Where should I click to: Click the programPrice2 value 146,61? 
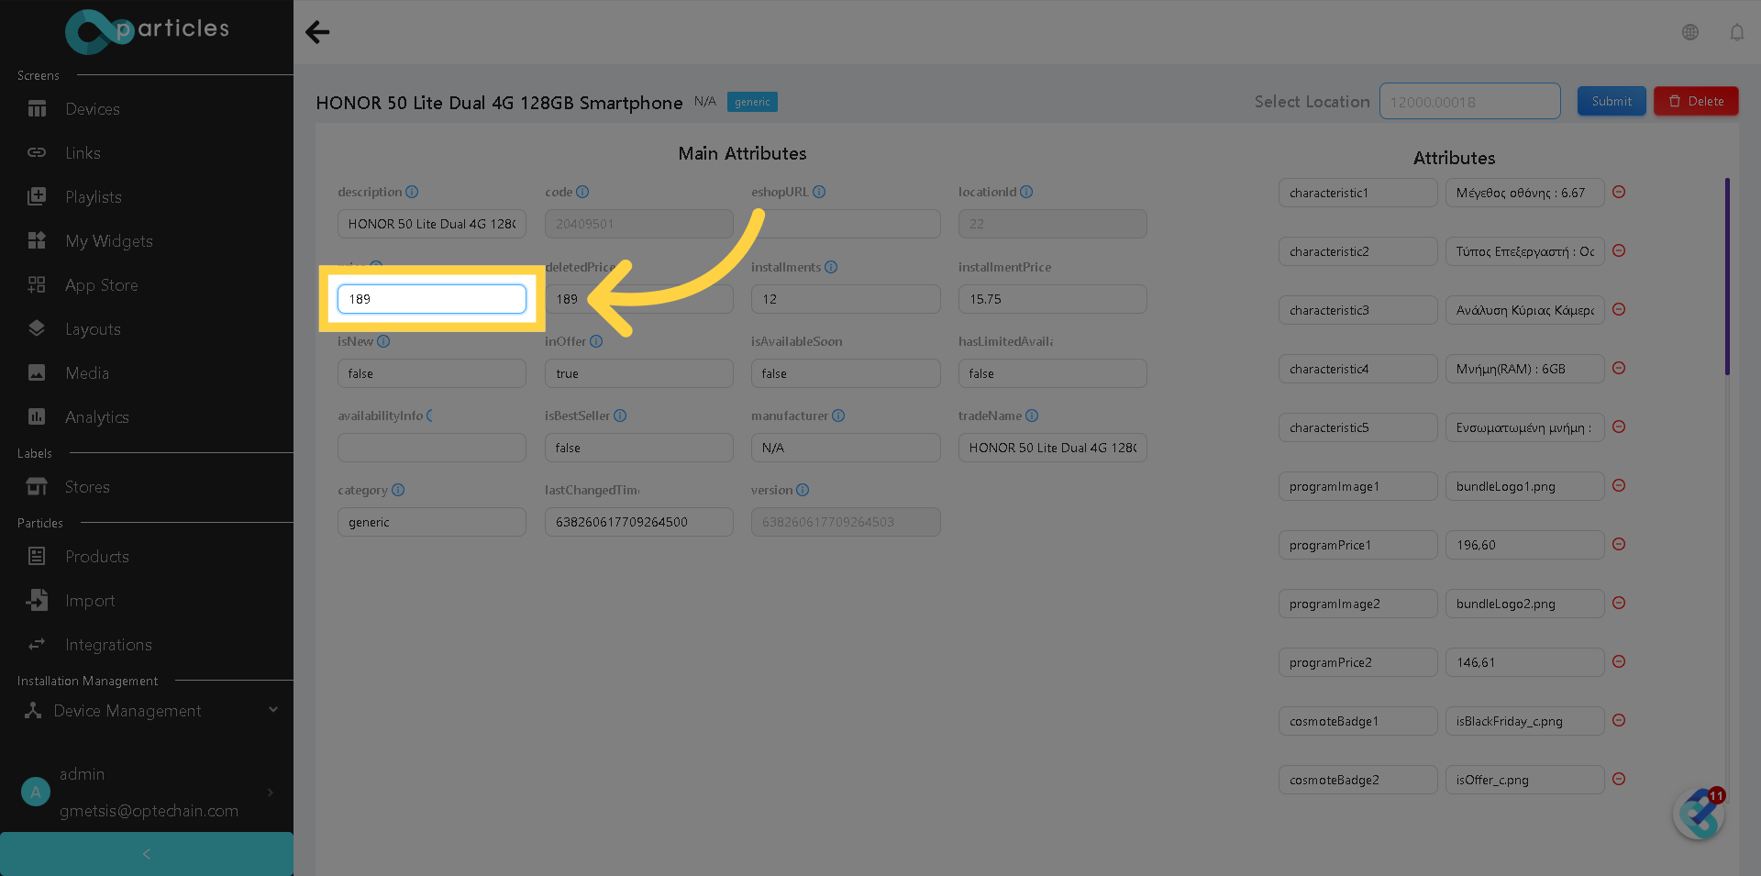[1524, 662]
